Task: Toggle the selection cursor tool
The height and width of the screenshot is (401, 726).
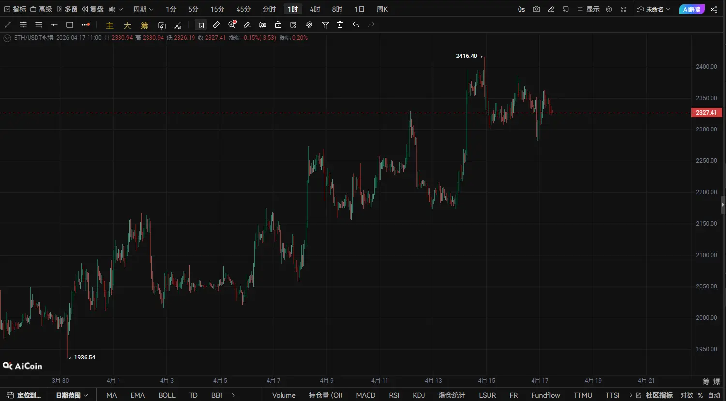Action: [x=201, y=25]
